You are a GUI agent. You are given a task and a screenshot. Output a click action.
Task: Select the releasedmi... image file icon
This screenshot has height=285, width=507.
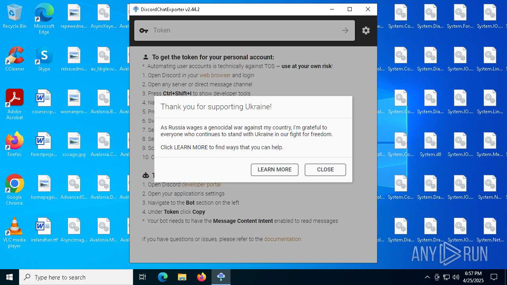click(74, 59)
